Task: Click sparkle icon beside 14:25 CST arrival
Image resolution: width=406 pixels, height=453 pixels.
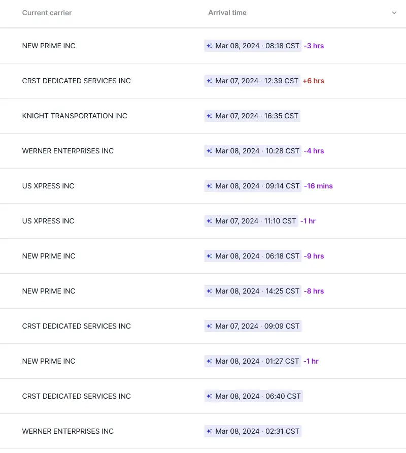Action: coord(209,291)
